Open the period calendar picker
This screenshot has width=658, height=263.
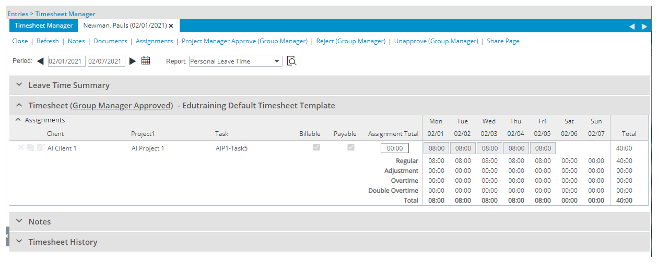click(x=146, y=61)
